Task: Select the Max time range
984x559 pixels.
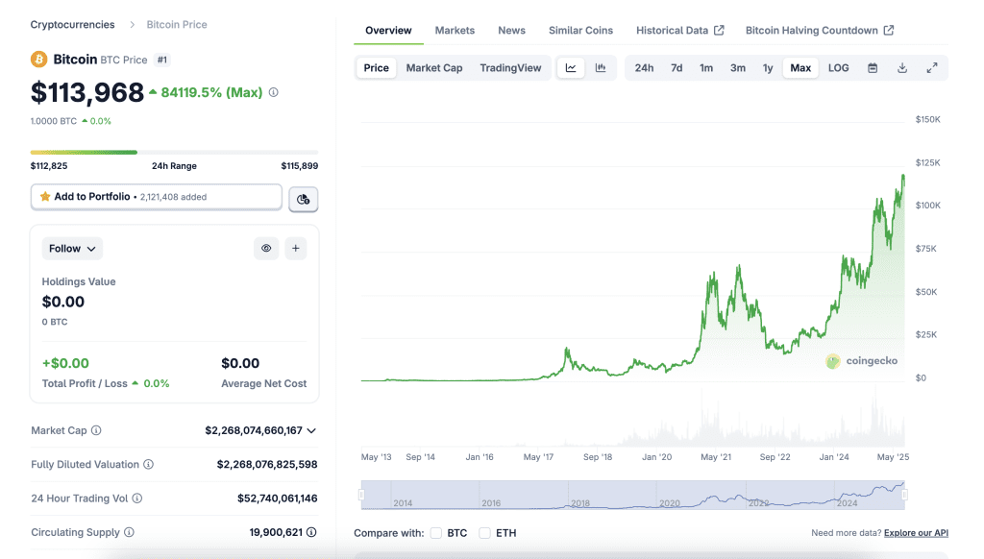Action: (800, 68)
